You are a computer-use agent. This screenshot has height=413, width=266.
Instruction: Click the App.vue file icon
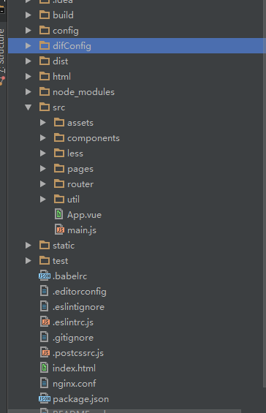(59, 214)
